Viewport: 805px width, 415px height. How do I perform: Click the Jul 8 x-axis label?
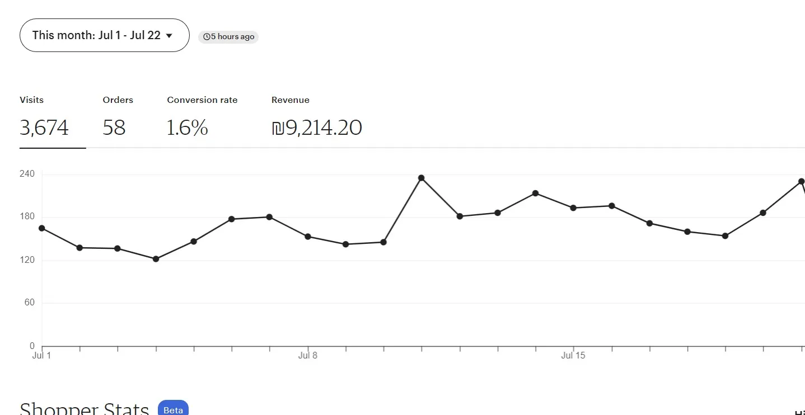point(308,356)
